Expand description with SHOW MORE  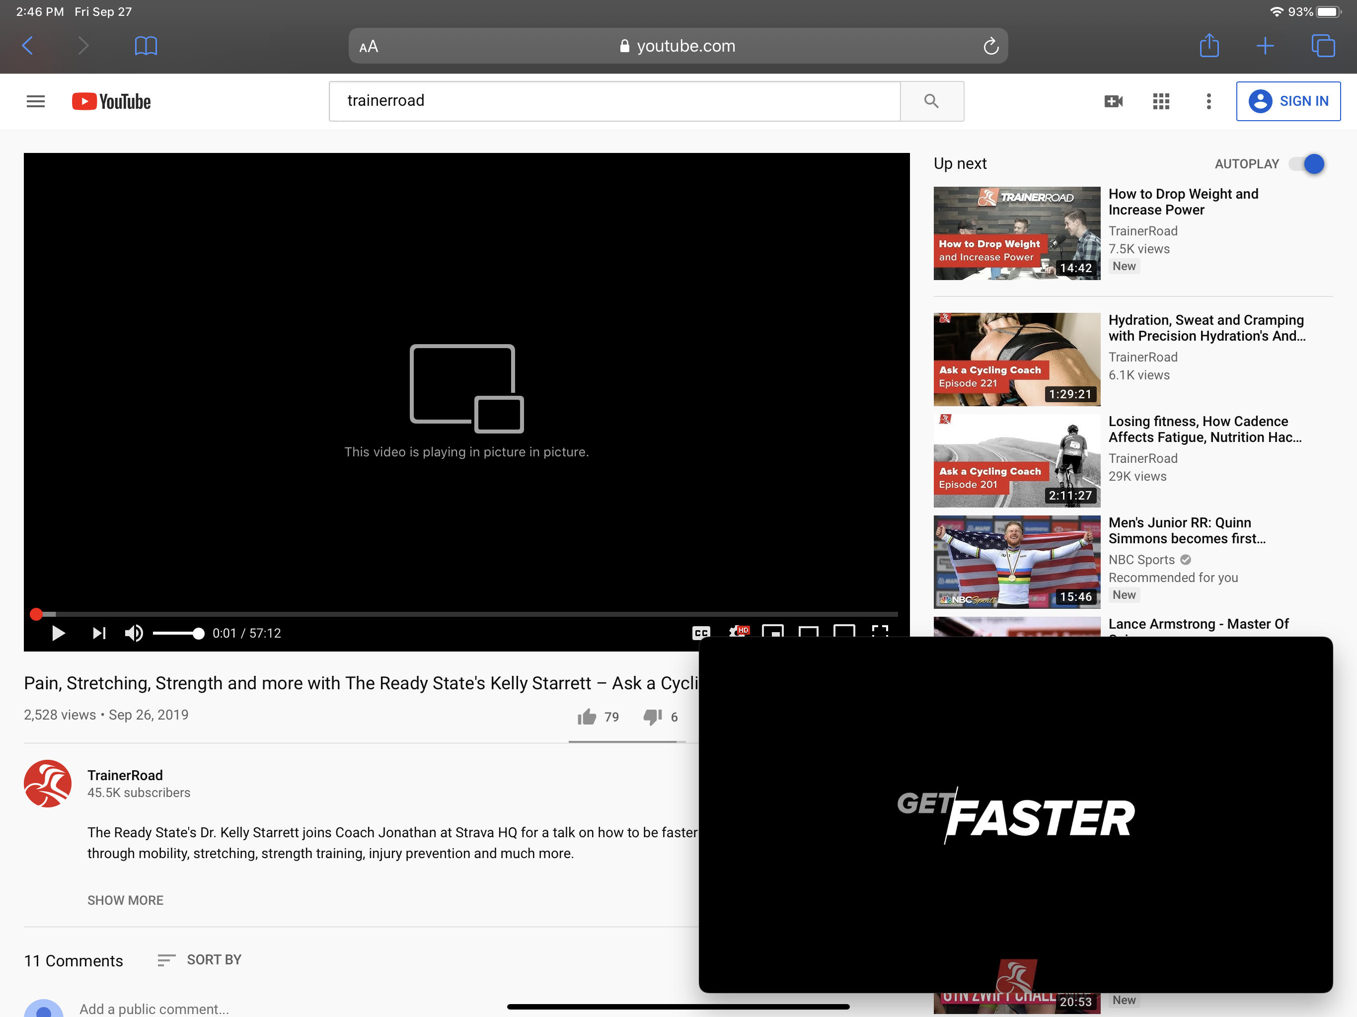point(125,900)
